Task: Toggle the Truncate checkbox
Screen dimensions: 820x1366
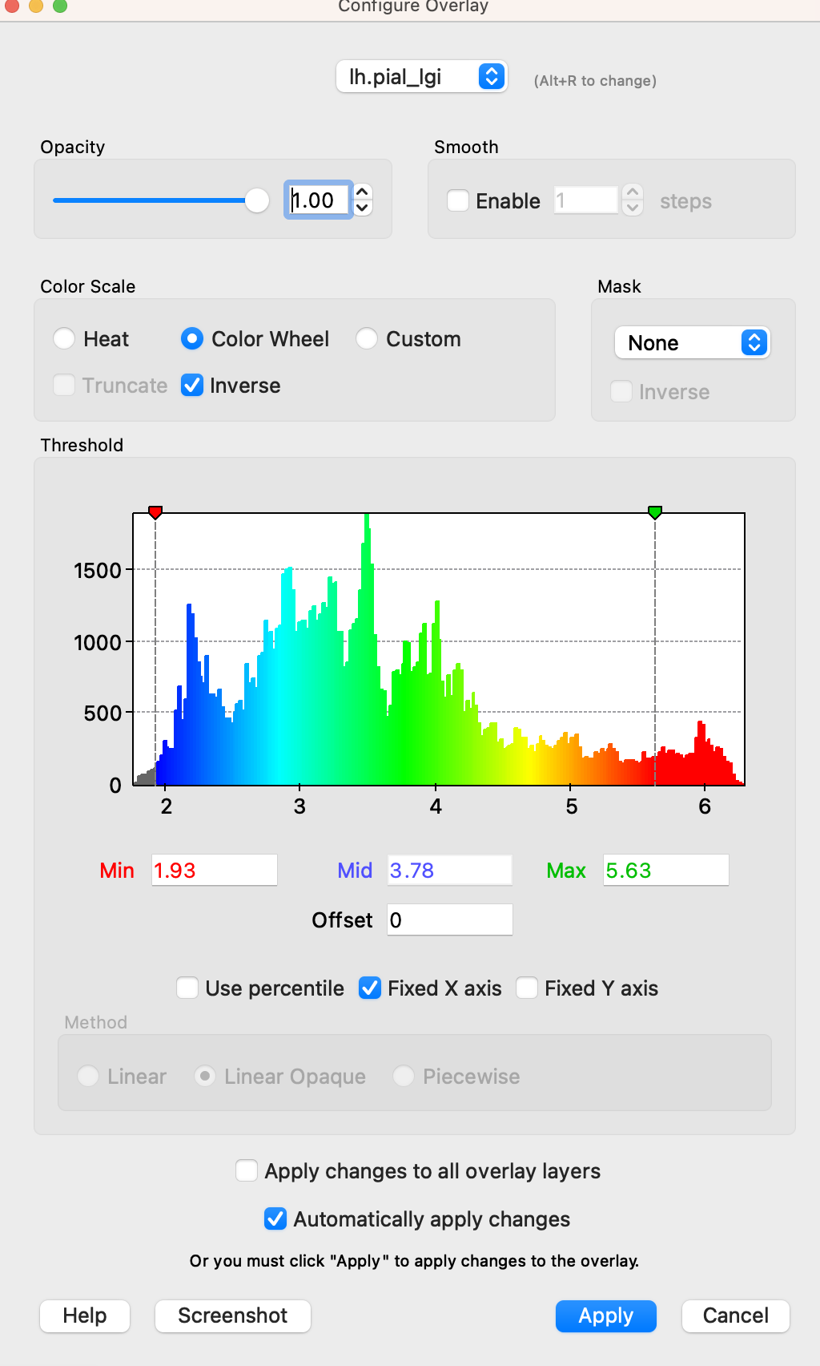Action: [x=64, y=386]
